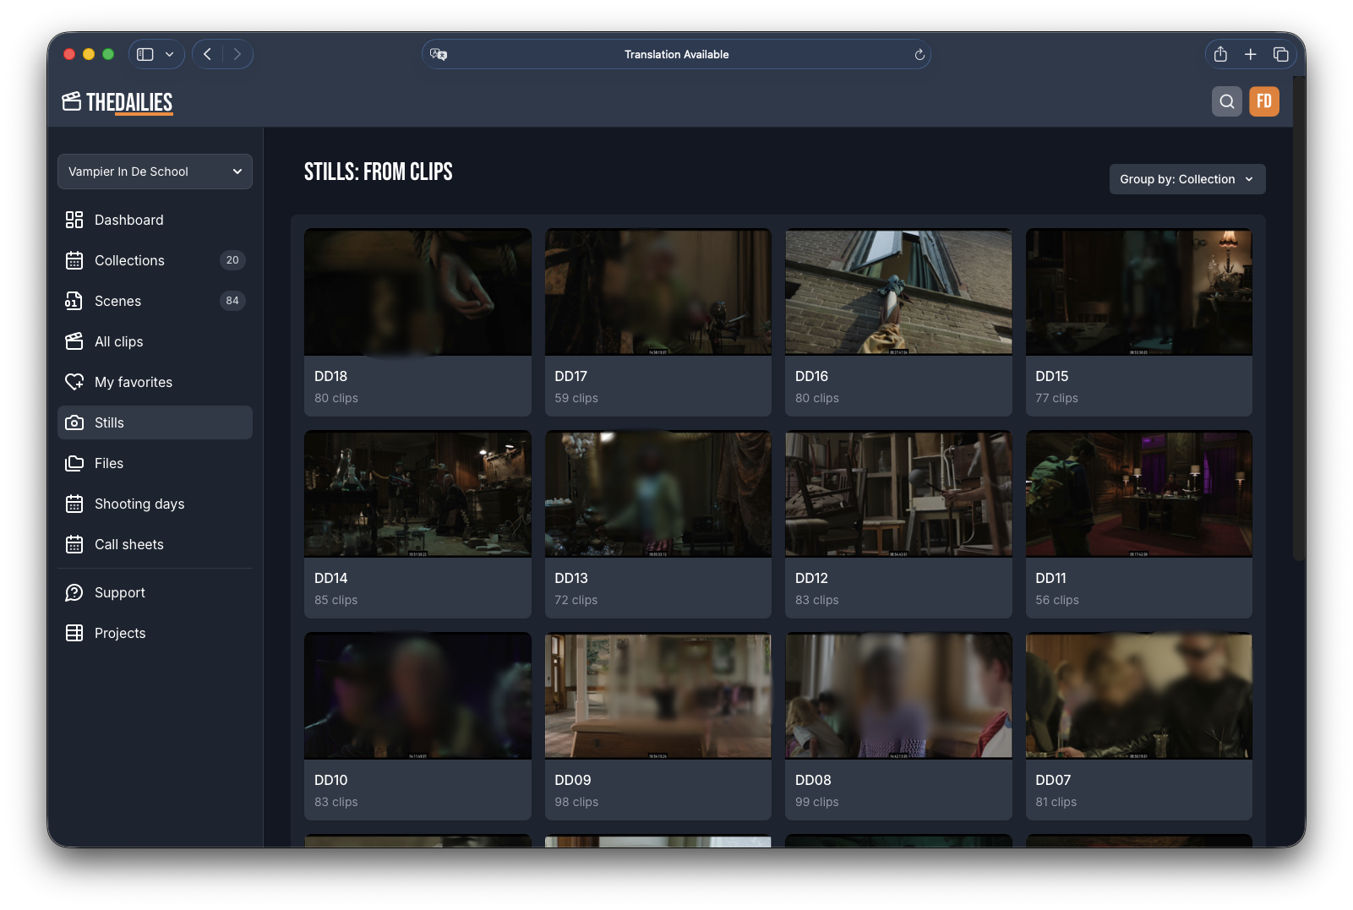Click the '99 clips' label under DD08
Image resolution: width=1353 pixels, height=910 pixels.
click(x=817, y=802)
